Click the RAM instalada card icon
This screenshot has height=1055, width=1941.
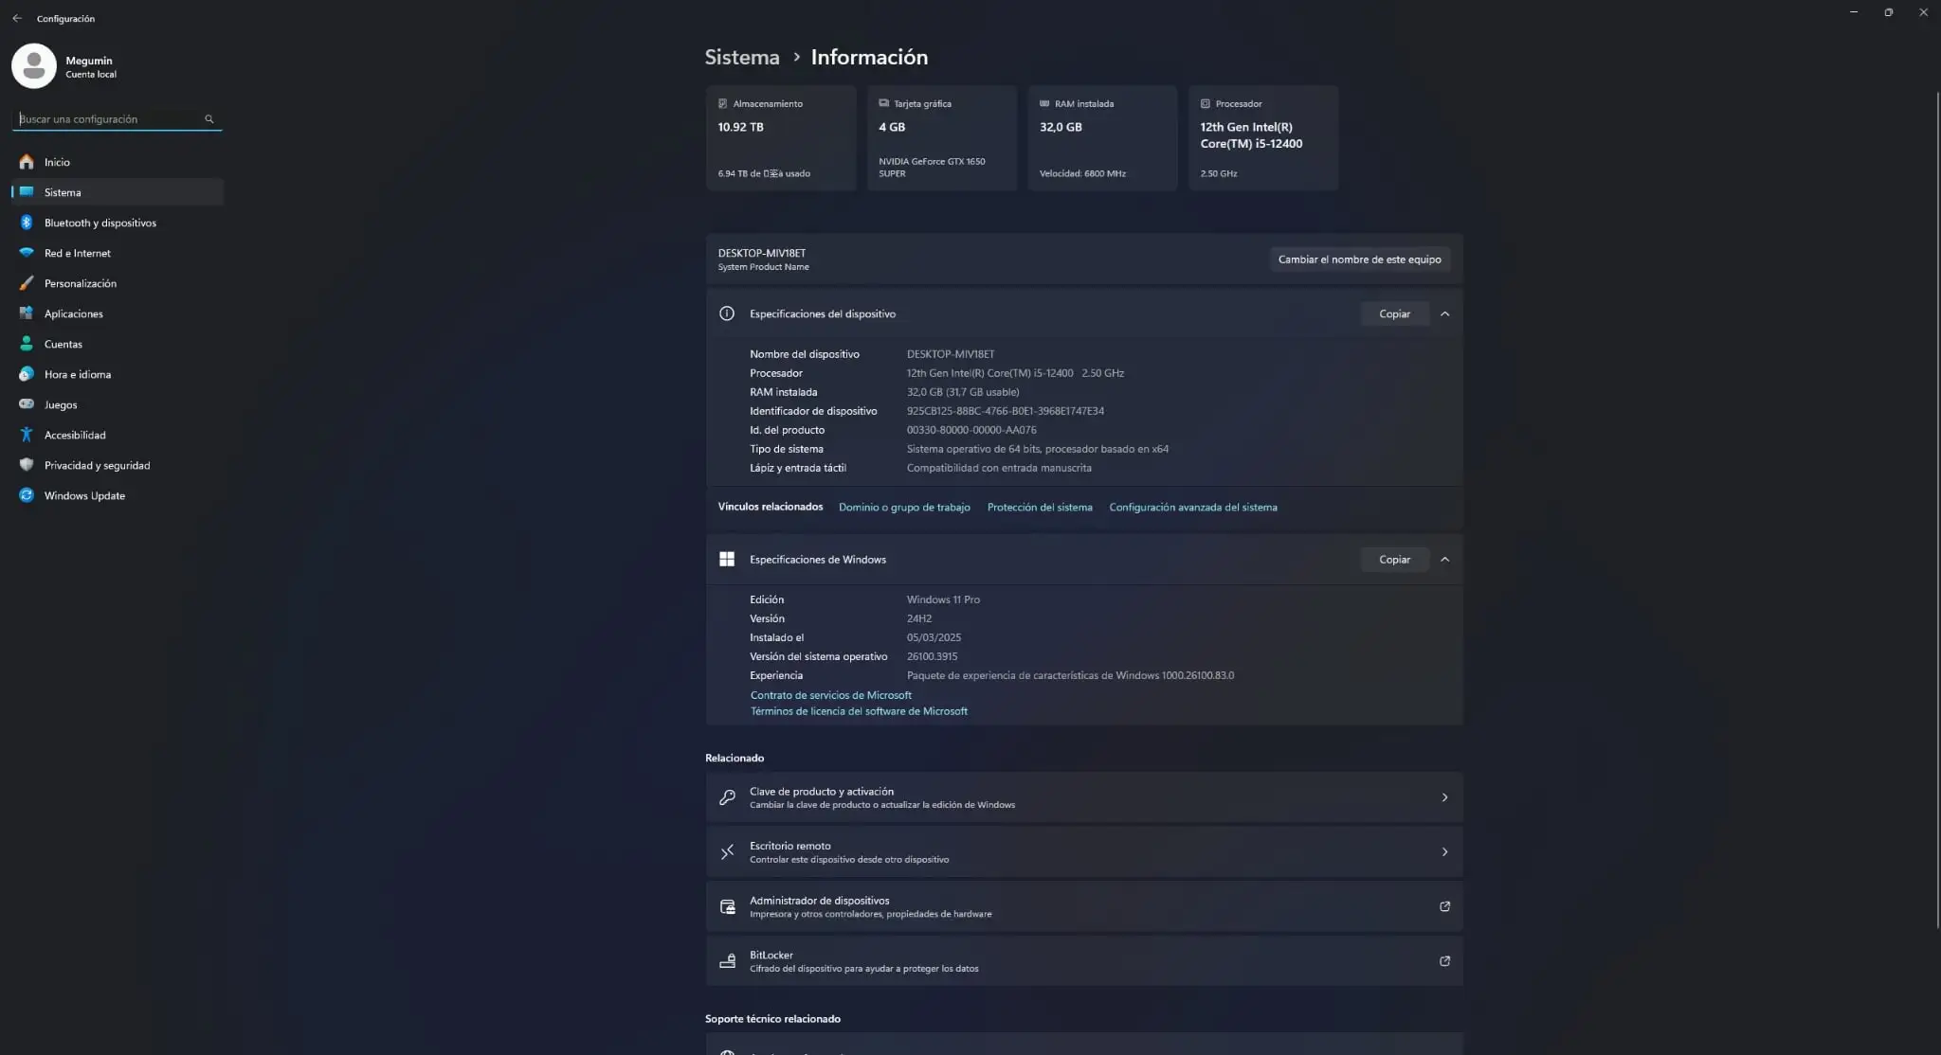coord(1044,104)
